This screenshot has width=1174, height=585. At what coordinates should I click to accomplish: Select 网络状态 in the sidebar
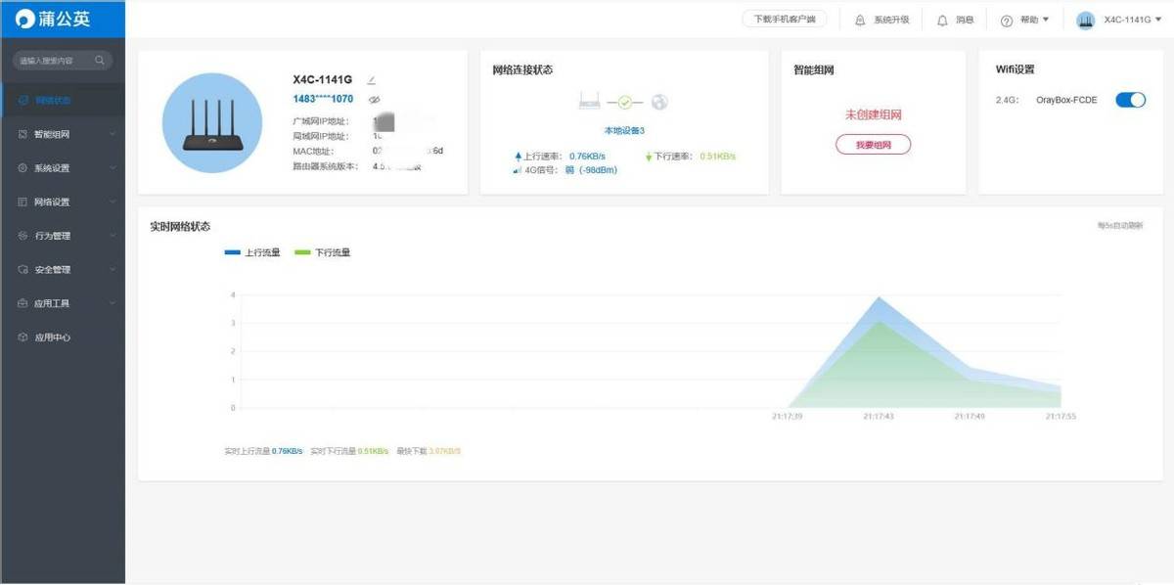pos(52,100)
